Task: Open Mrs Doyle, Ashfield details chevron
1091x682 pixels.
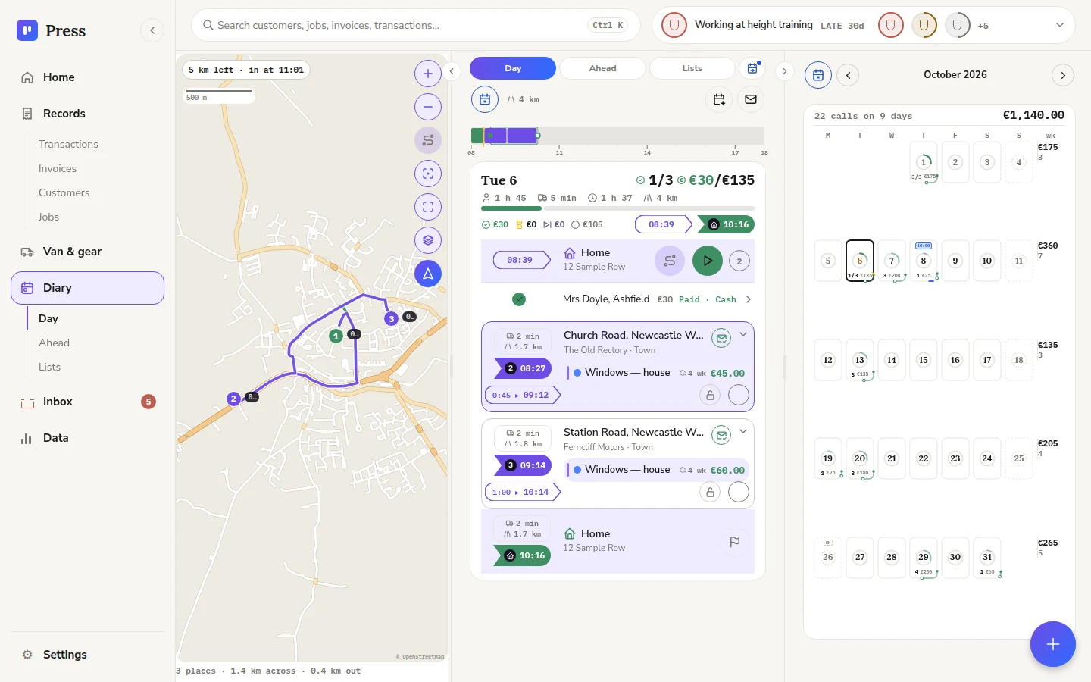Action: click(x=749, y=299)
